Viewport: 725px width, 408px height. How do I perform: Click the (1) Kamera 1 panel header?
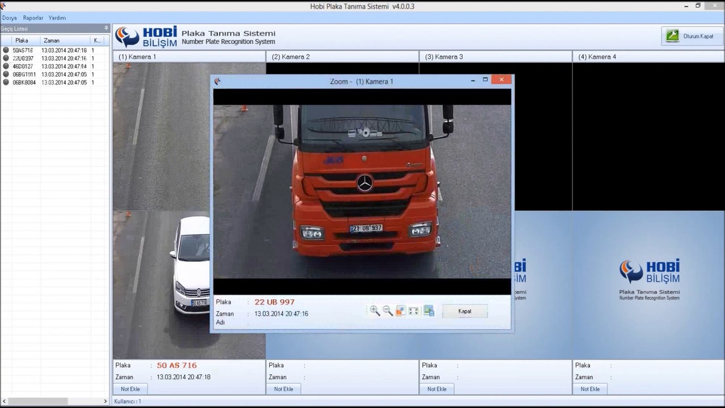[189, 57]
